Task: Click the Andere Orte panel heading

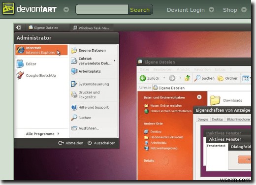Action: click(153, 123)
